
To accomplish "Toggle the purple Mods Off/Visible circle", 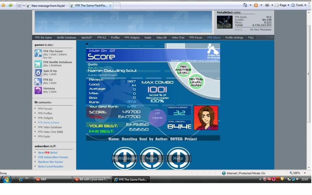I will 157,115.
